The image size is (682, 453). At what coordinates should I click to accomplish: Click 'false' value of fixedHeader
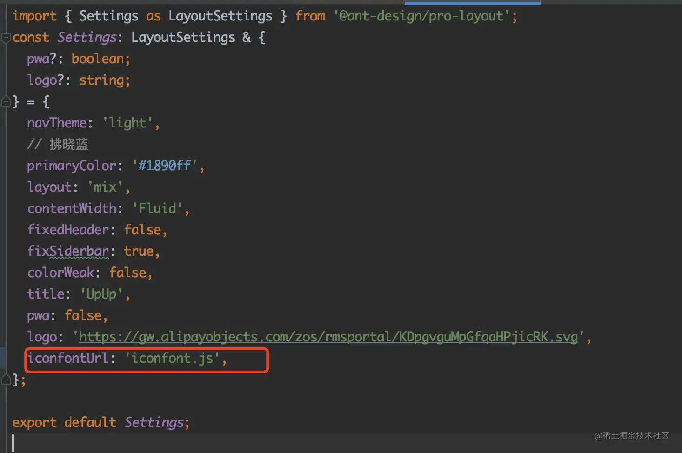pyautogui.click(x=142, y=230)
